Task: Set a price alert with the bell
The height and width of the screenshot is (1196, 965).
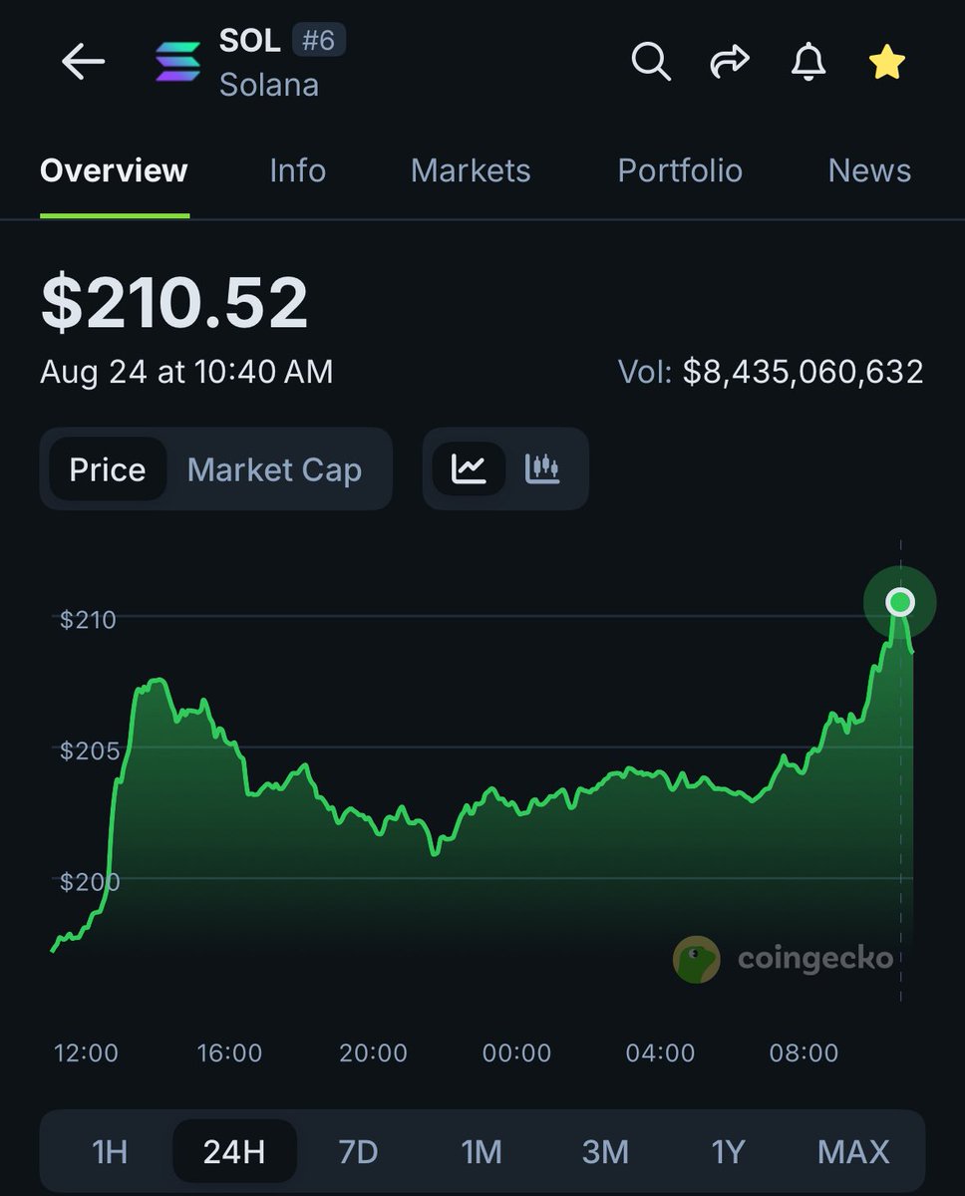Action: click(808, 63)
